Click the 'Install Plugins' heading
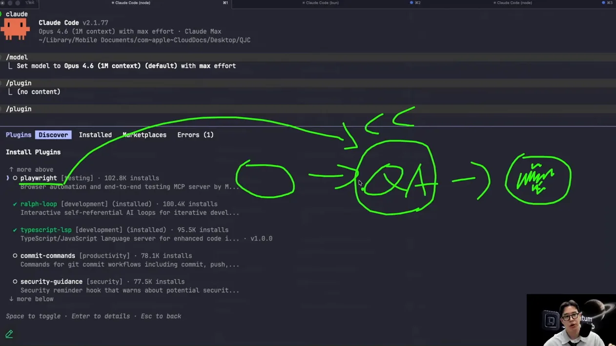The height and width of the screenshot is (346, 616). point(33,152)
